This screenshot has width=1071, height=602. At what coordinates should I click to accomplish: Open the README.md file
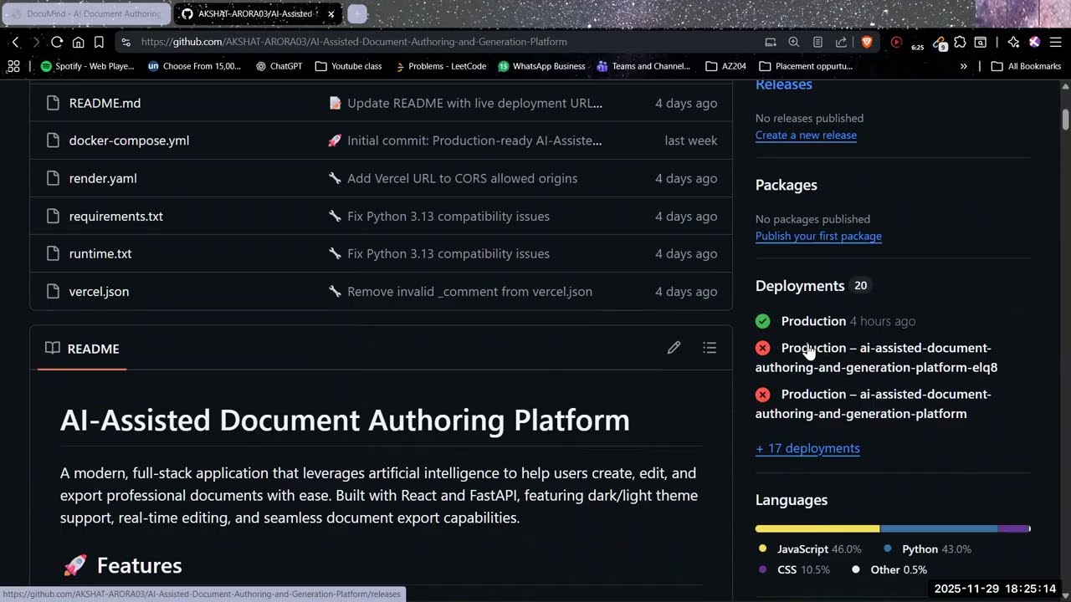tap(105, 103)
